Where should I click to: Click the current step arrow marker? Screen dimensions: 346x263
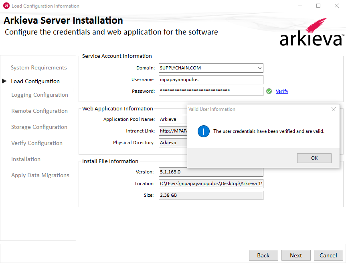(x=4, y=81)
